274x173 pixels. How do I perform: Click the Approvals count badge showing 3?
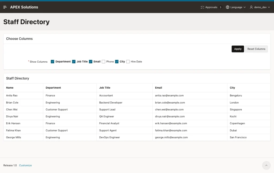[220, 7]
